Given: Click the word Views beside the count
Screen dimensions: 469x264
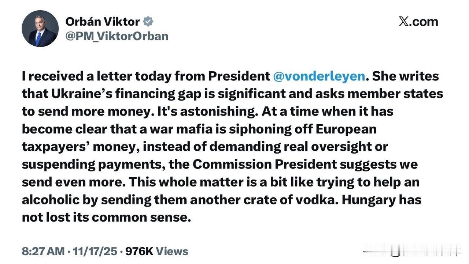Looking at the screenshot, I should pos(172,251).
